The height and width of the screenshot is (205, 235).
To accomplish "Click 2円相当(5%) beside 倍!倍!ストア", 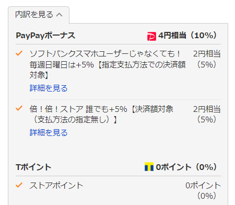I will tap(207, 114).
